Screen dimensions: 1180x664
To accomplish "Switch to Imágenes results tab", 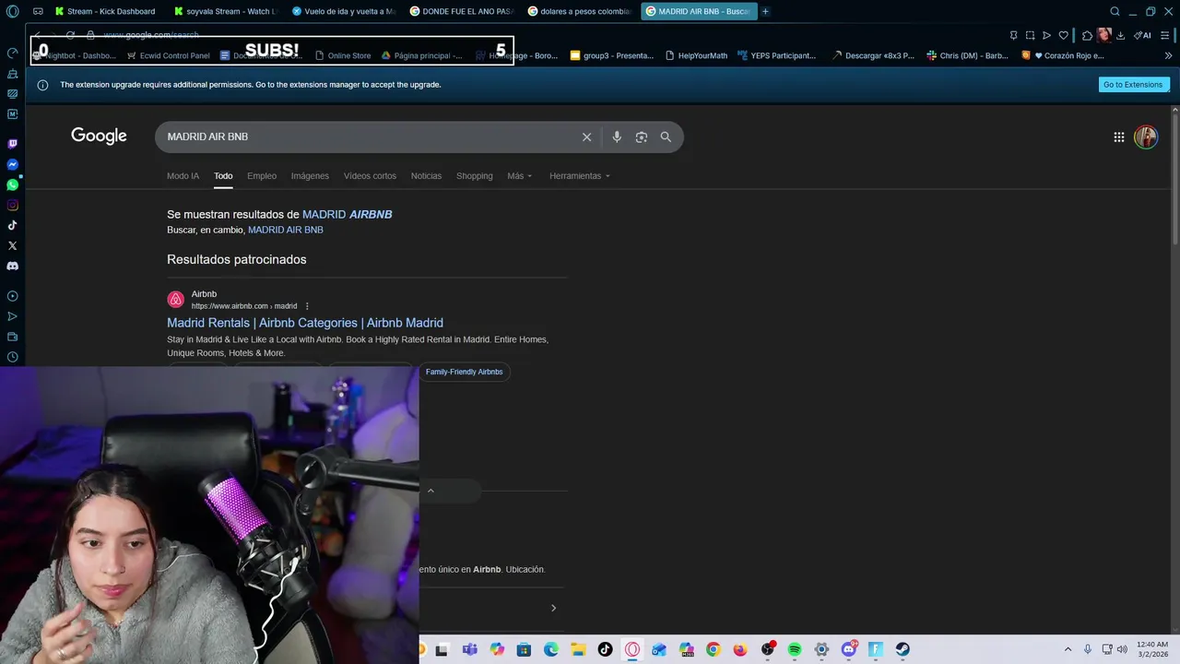I will point(310,176).
